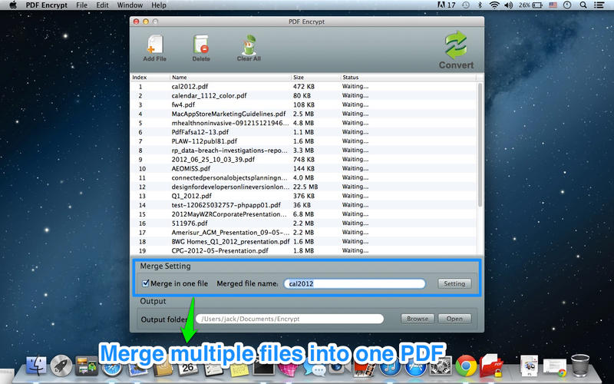Open the Trash in the dock
614x384 pixels.
click(x=580, y=366)
